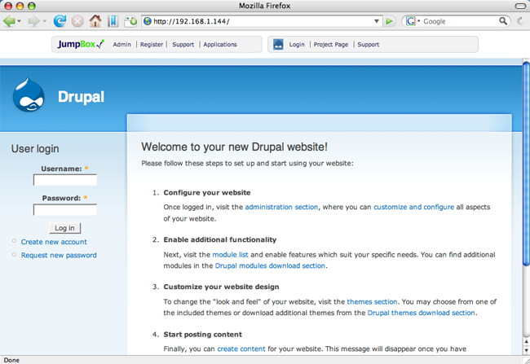Click the loading throbber icon
Viewport: 530px width, 364px height.
[520, 21]
